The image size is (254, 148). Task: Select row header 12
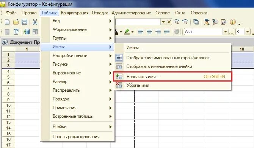[x=8, y=117]
